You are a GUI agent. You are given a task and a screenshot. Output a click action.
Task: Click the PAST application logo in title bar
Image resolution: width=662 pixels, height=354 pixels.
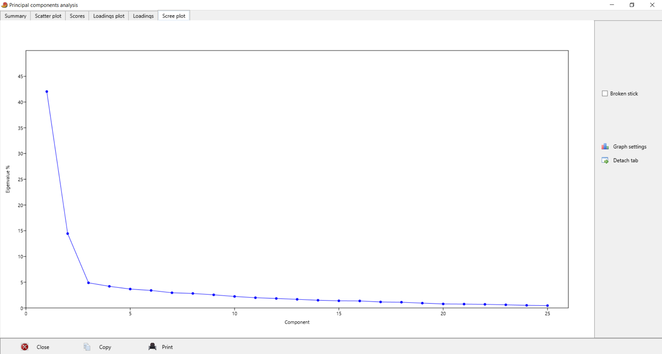4,5
